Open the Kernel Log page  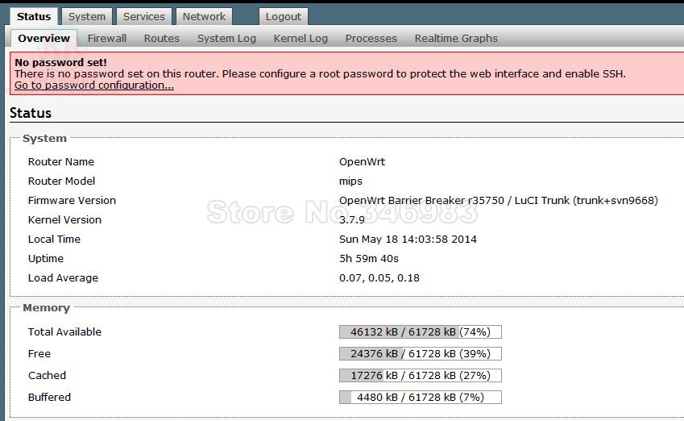tap(301, 39)
